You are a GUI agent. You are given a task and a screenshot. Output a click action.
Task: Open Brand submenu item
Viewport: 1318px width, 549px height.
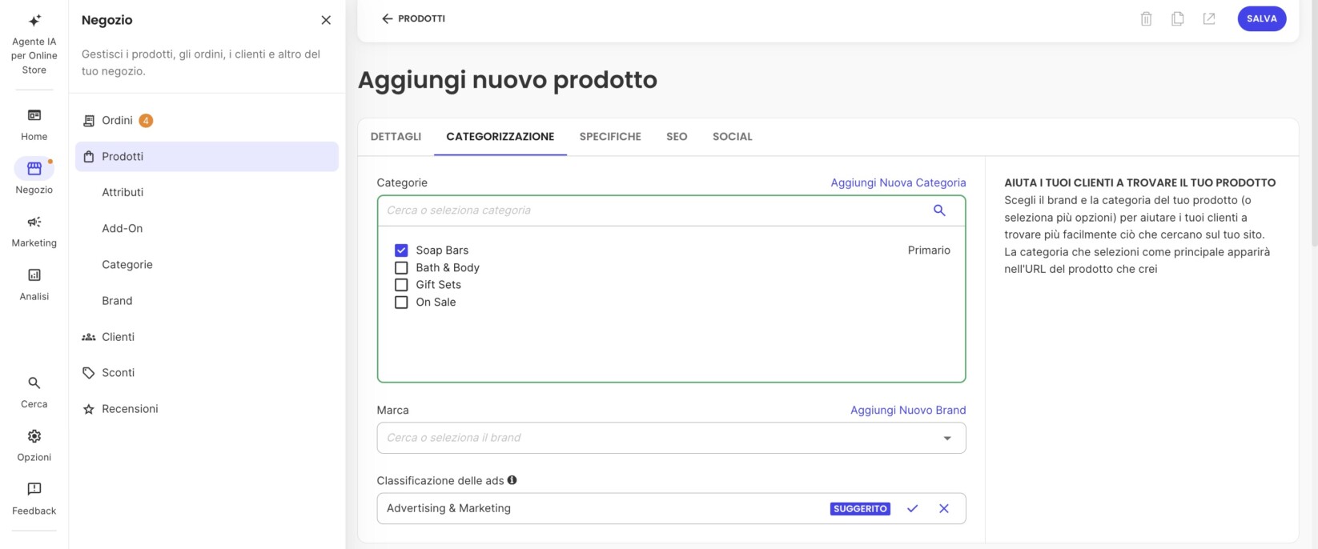point(117,301)
